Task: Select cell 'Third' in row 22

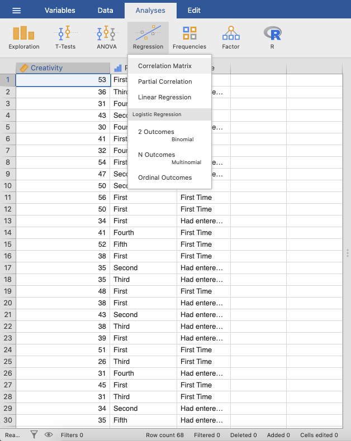Action: click(144, 326)
